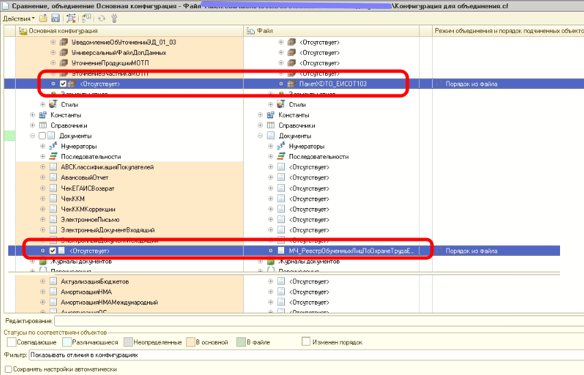Enable Сохранять настройки автоматически checkbox

(x=8, y=369)
